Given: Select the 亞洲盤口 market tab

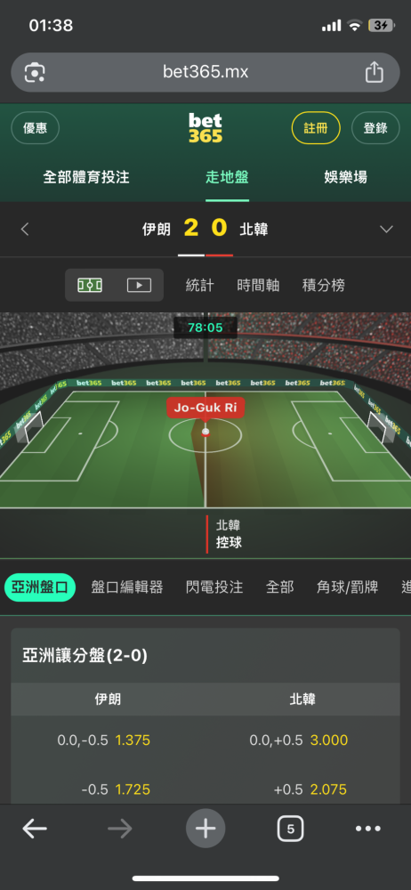Looking at the screenshot, I should (x=40, y=587).
